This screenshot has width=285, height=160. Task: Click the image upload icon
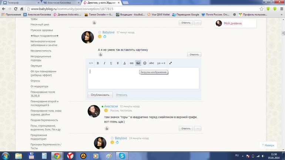click(x=138, y=63)
